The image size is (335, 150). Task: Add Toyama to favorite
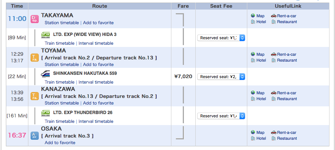click(98, 65)
